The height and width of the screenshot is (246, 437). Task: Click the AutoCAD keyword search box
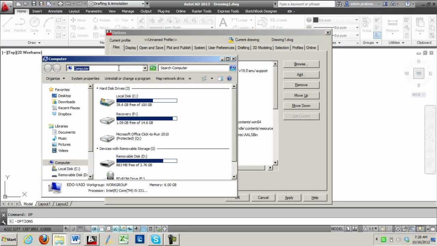click(x=306, y=4)
